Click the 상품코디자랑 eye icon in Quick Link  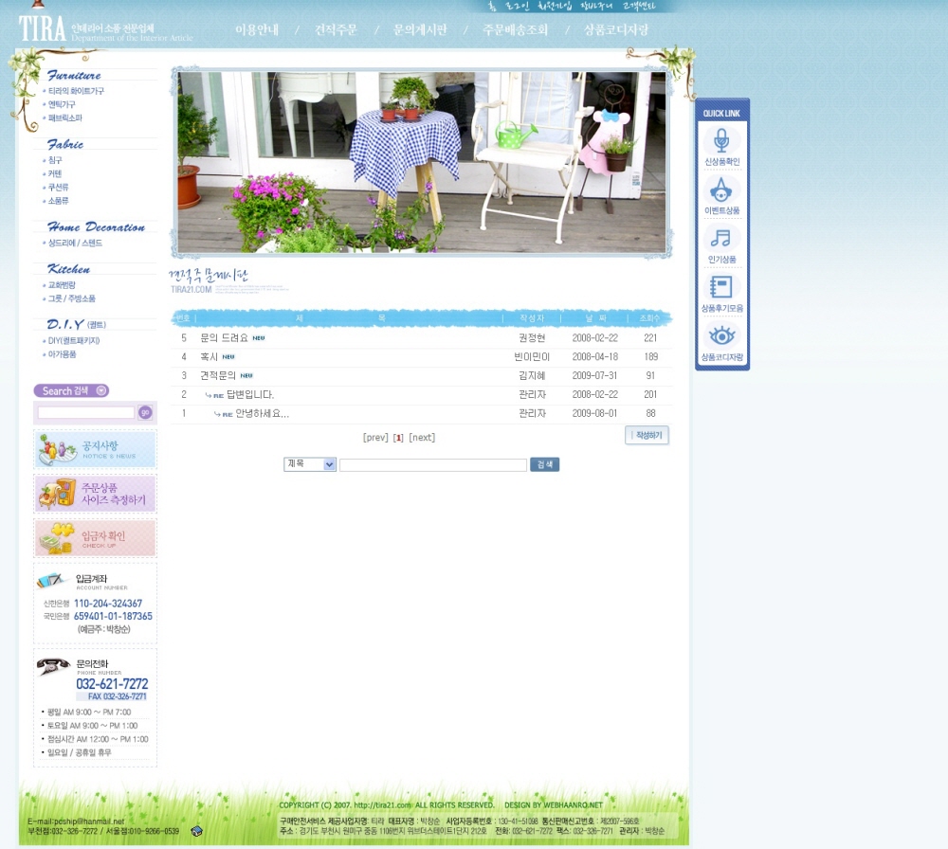(721, 336)
